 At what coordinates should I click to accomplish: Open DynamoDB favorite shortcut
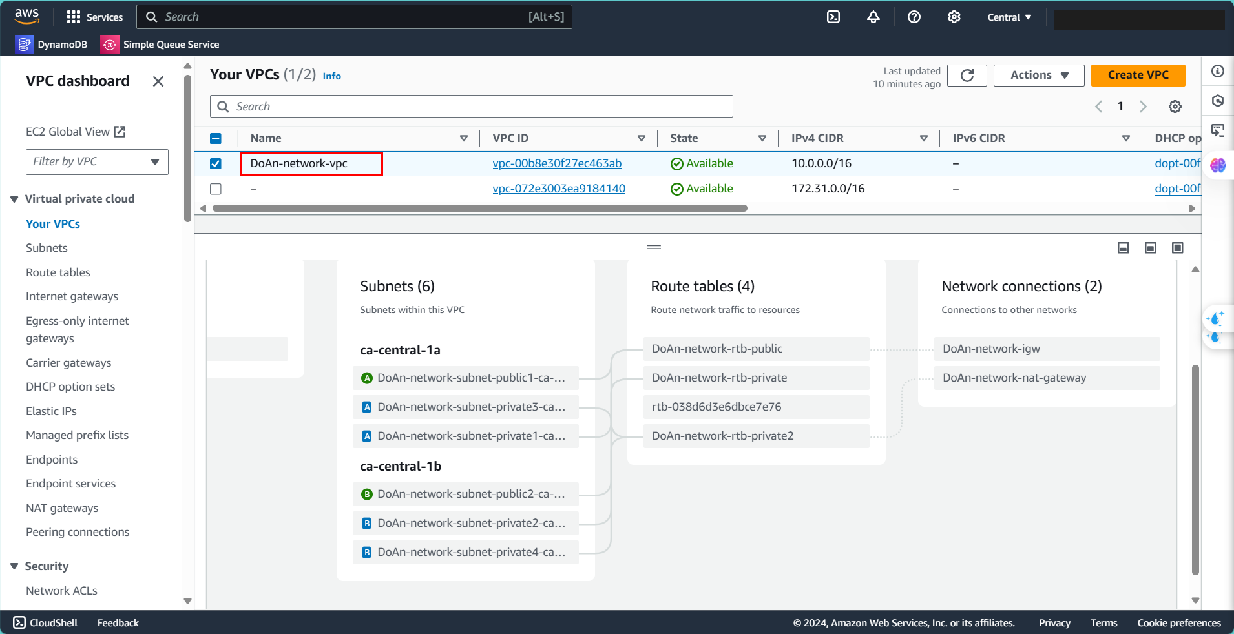click(x=52, y=44)
